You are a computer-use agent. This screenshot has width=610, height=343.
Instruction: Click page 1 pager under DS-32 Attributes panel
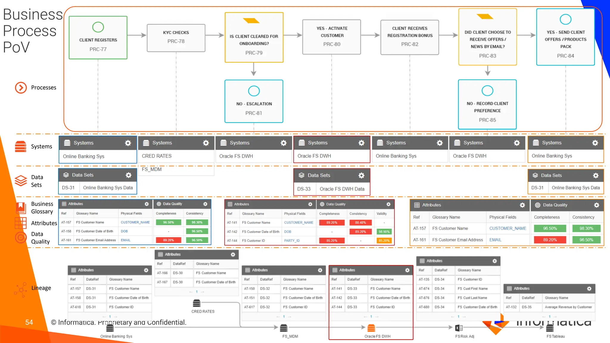[284, 317]
